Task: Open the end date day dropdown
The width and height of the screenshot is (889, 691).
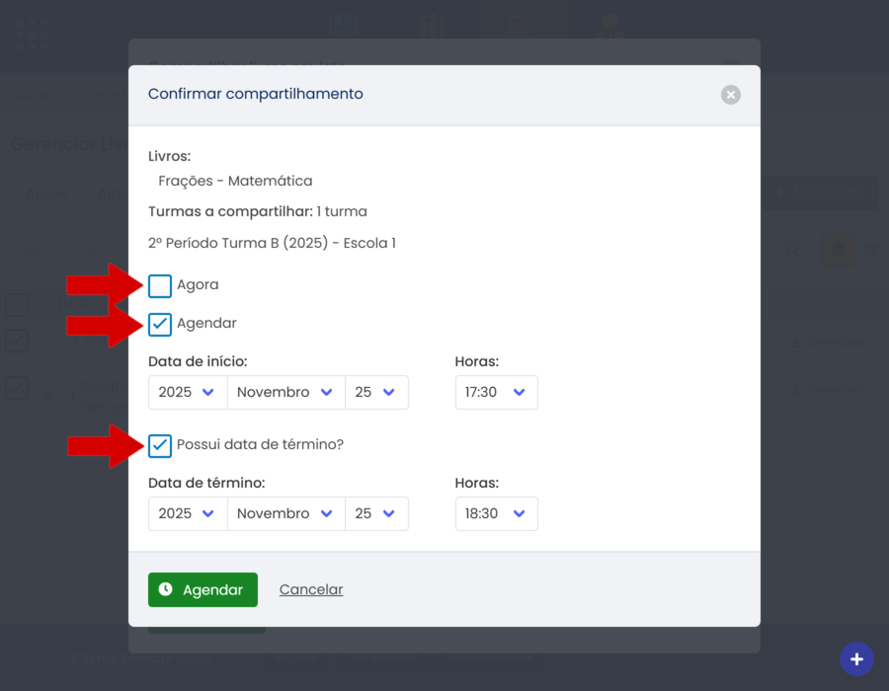Action: click(375, 513)
